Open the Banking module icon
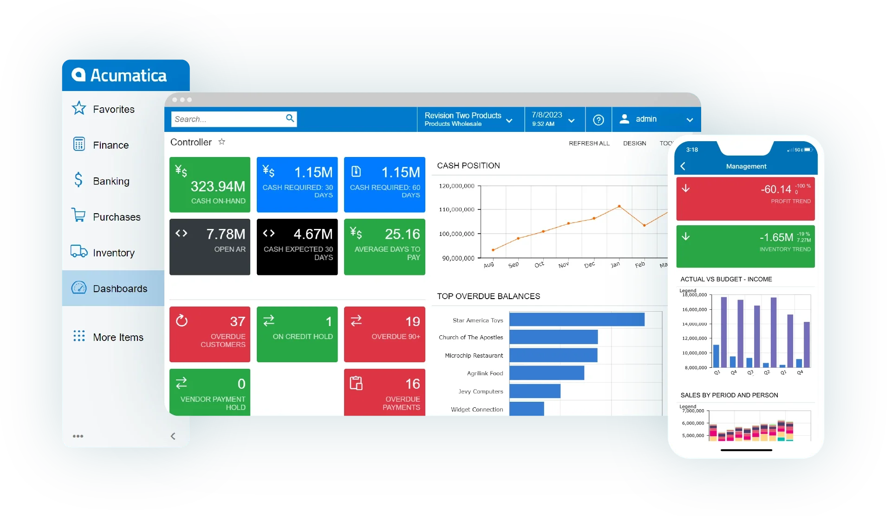This screenshot has width=892, height=516. pyautogui.click(x=79, y=181)
